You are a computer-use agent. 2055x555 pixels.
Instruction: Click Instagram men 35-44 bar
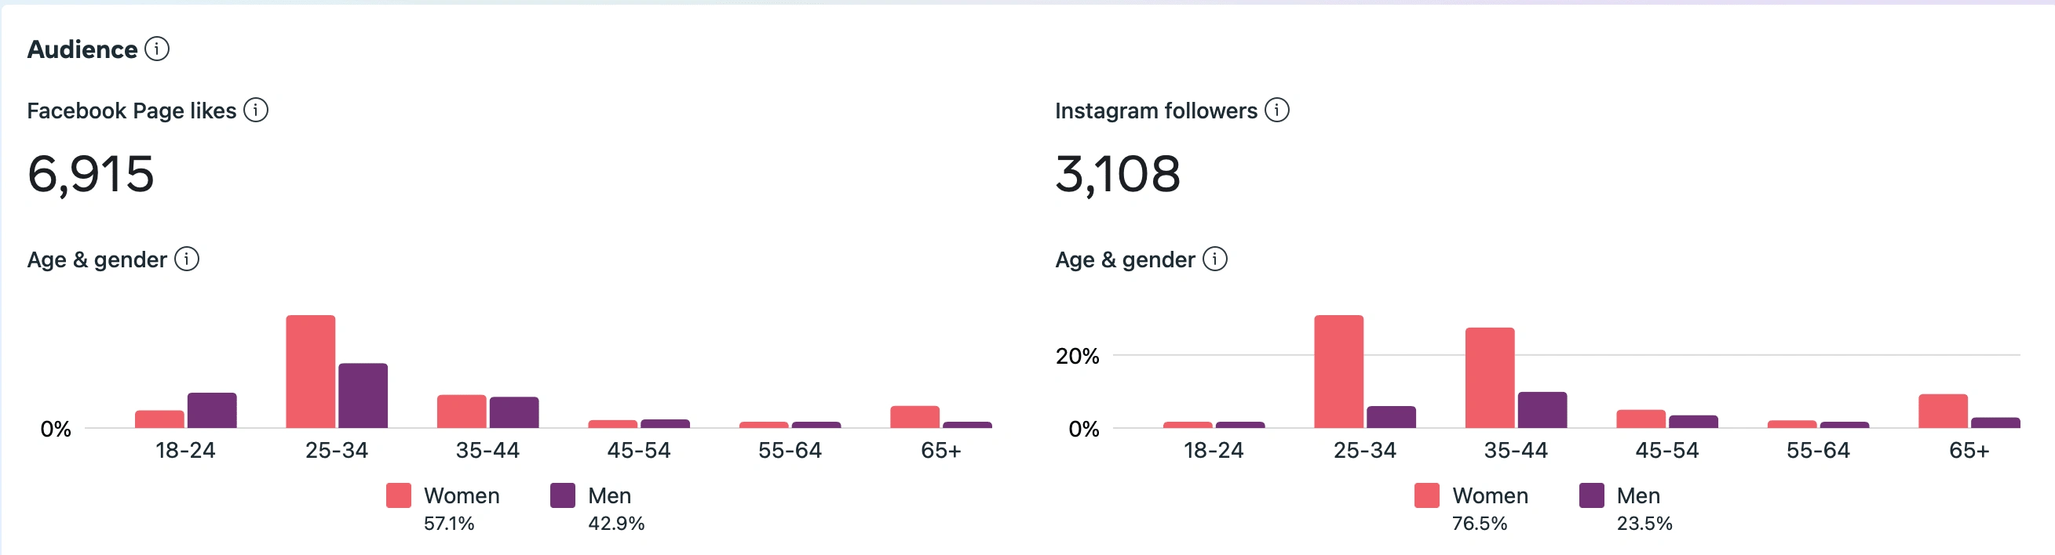click(x=1542, y=410)
